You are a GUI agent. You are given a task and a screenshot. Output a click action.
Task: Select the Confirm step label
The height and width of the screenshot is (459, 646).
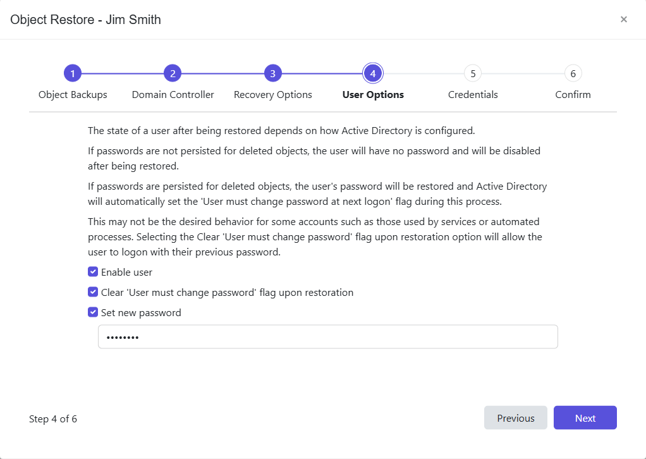573,94
